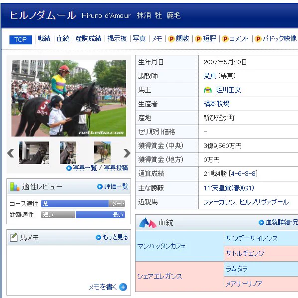Click birth date 2007年5月20日
The image size is (298, 298).
click(225, 62)
